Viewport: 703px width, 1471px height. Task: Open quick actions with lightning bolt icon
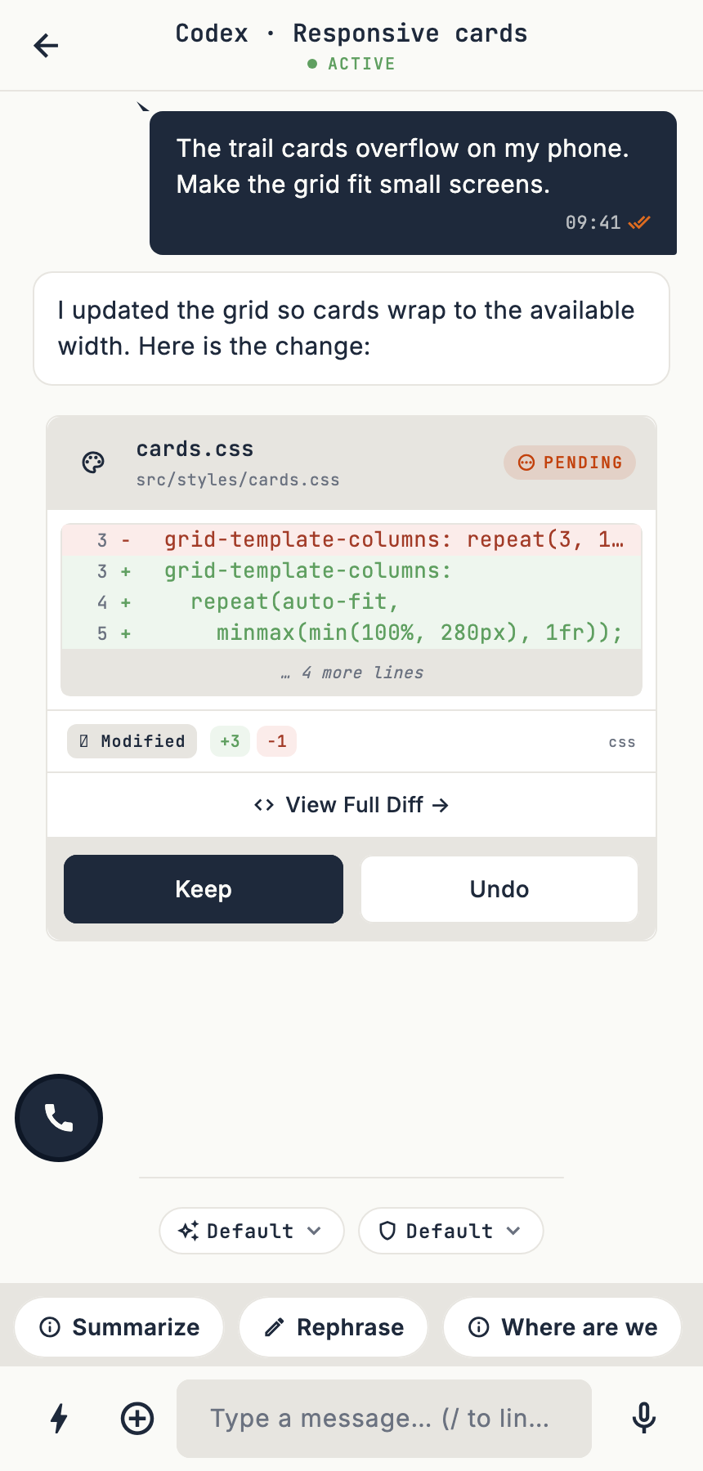[59, 1419]
